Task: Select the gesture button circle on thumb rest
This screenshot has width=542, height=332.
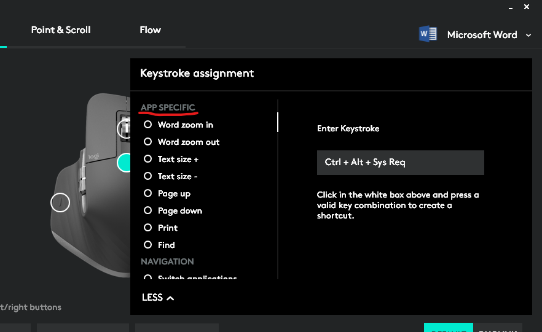Action: click(60, 203)
